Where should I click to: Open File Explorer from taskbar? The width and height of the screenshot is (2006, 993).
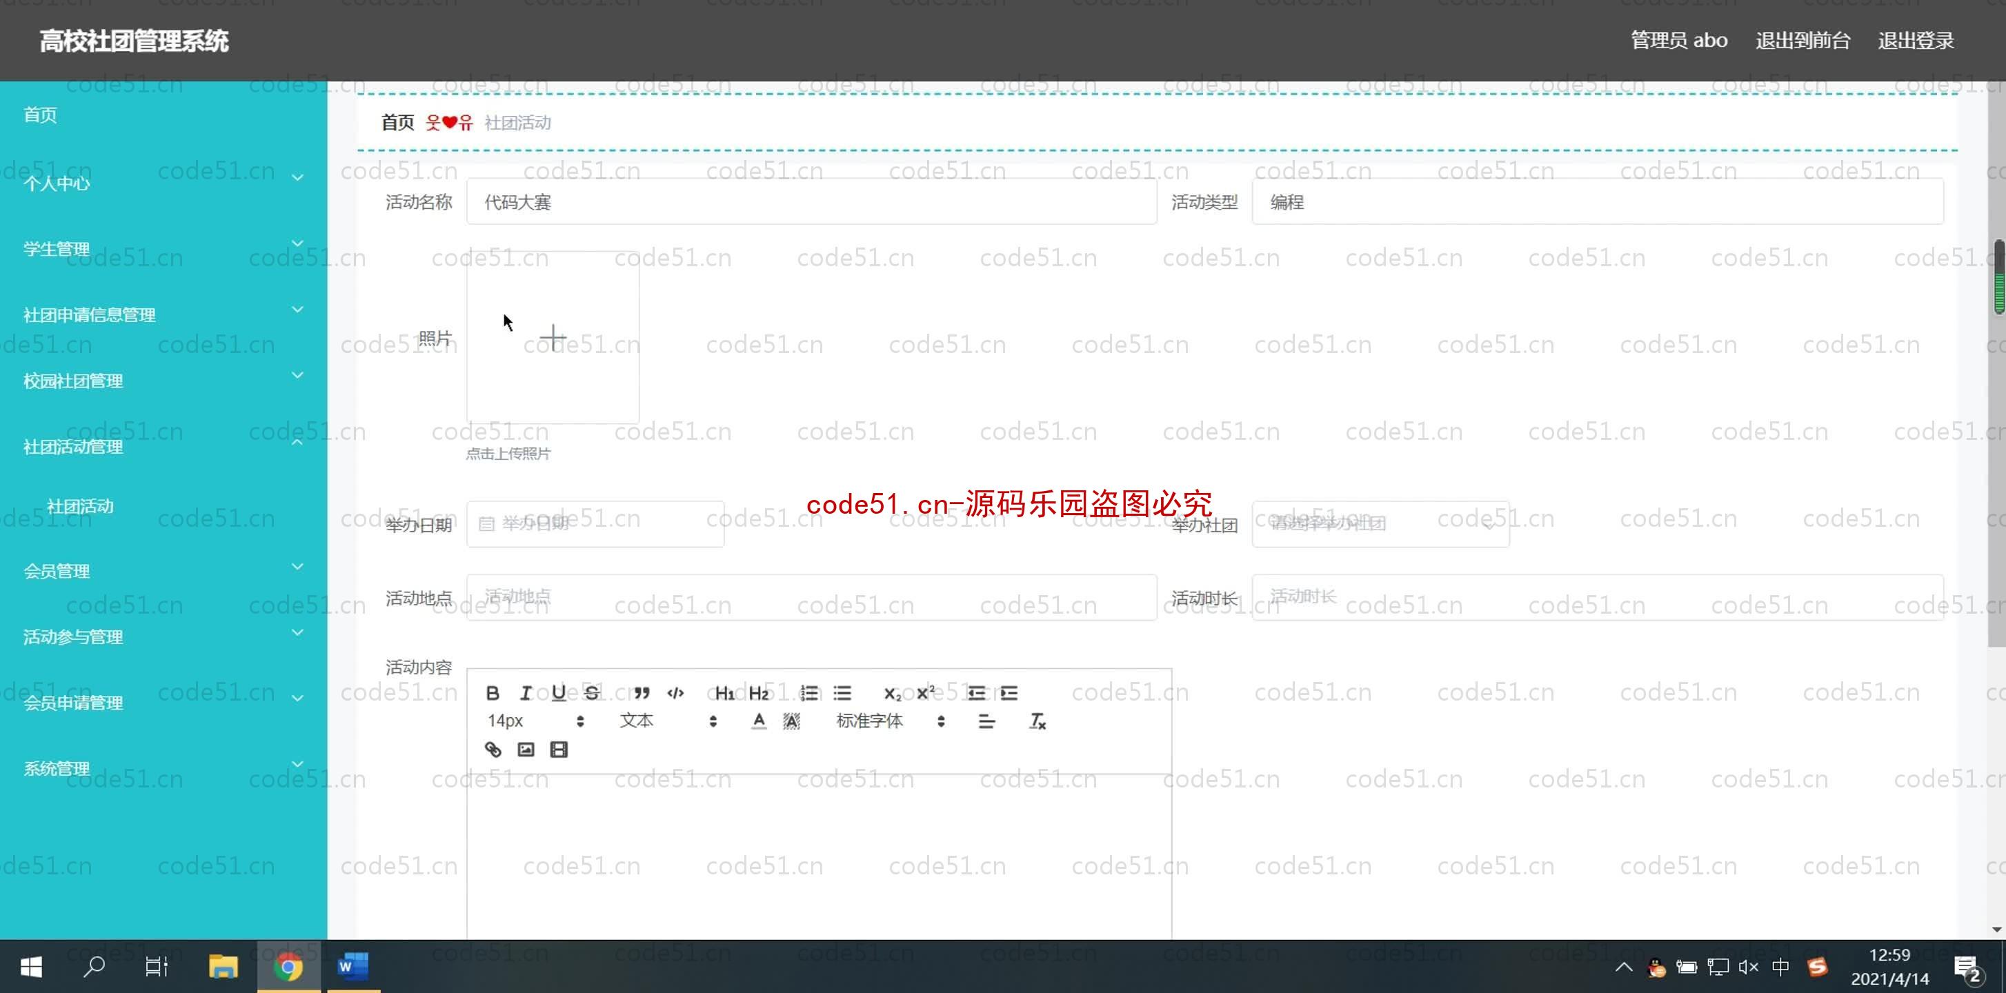223,967
